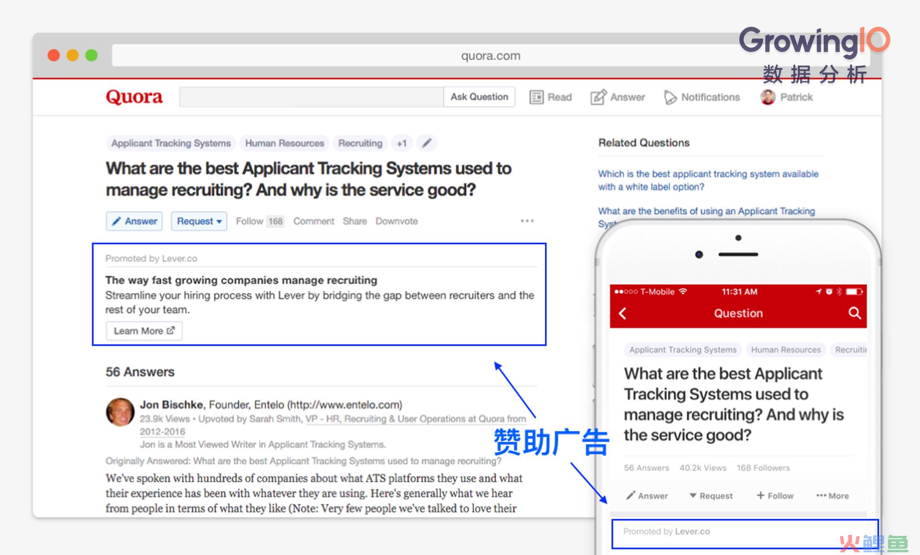
Task: Click the edit topics pencil icon
Action: point(426,143)
